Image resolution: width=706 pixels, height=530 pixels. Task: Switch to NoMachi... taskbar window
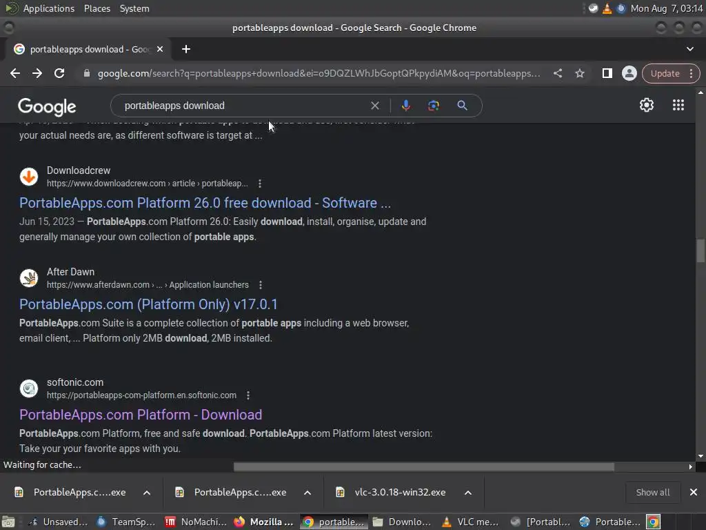click(196, 522)
